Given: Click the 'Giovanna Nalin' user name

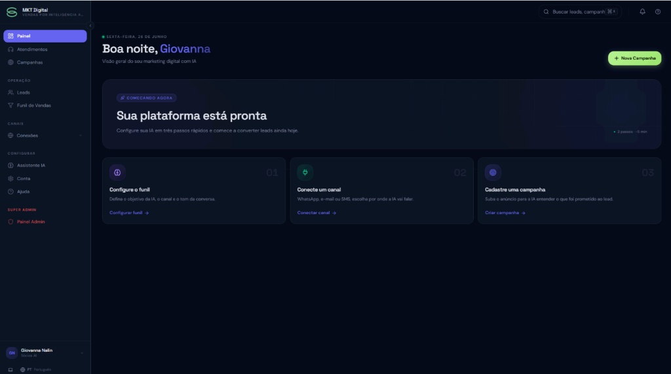Looking at the screenshot, I should tap(37, 350).
